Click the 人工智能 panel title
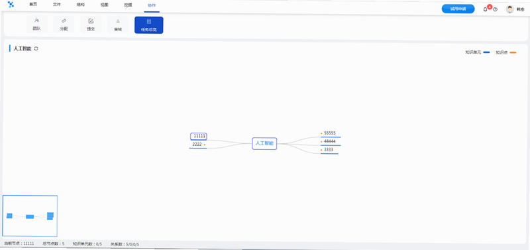530x250 pixels. click(23, 48)
